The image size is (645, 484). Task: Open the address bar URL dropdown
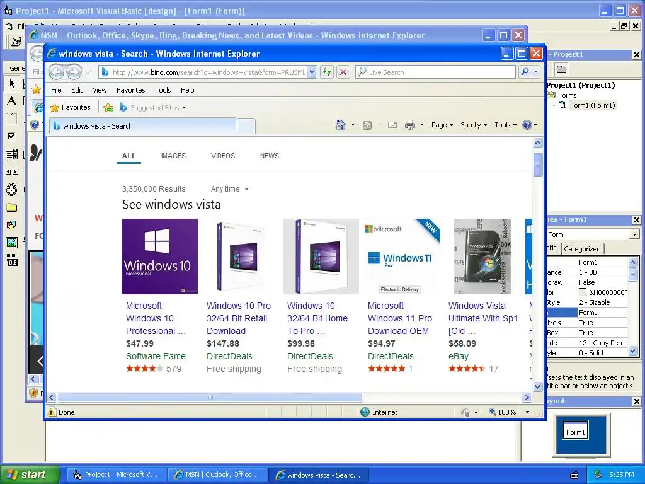click(312, 72)
